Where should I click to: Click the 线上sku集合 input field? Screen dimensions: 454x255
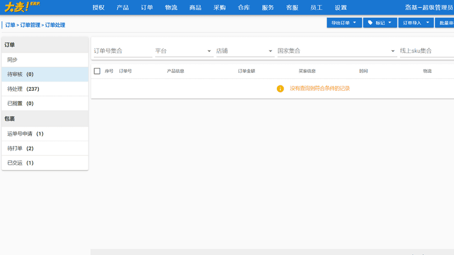[x=427, y=51]
